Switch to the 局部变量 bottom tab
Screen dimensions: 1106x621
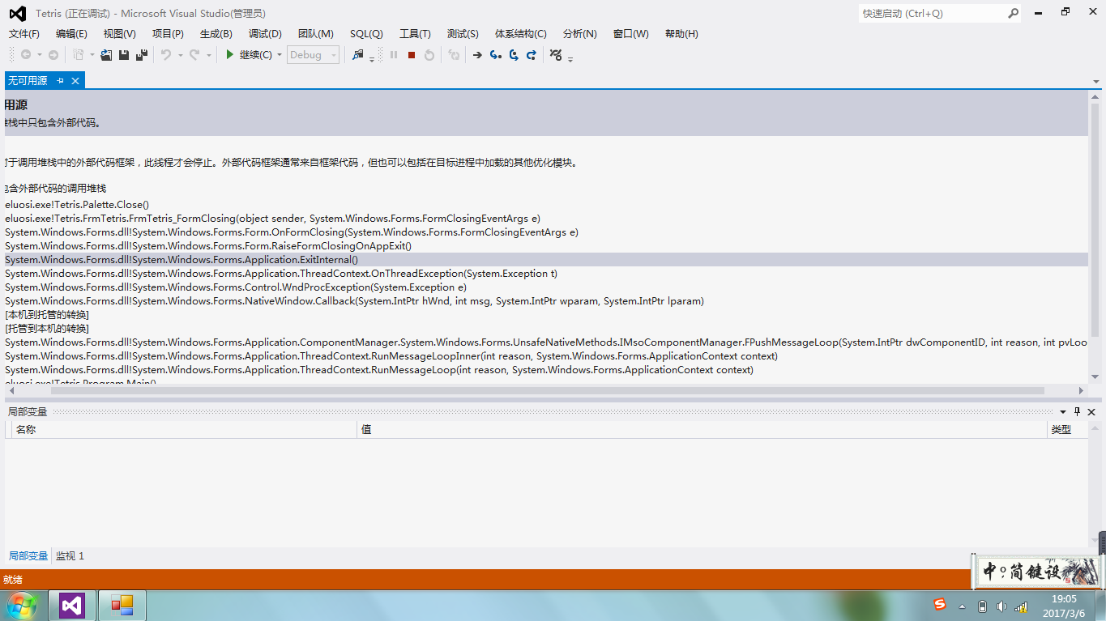tap(28, 556)
